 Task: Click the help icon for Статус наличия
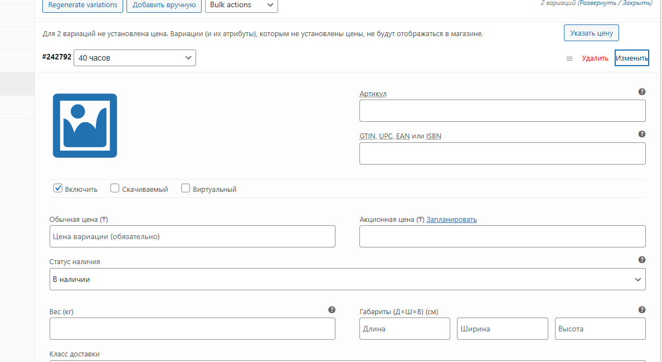click(641, 260)
